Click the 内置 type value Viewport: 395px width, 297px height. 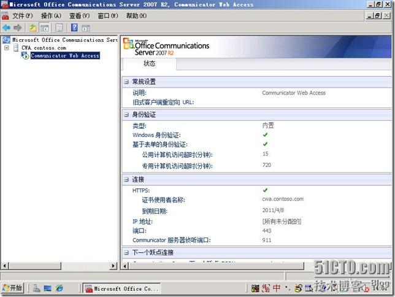pyautogui.click(x=268, y=126)
